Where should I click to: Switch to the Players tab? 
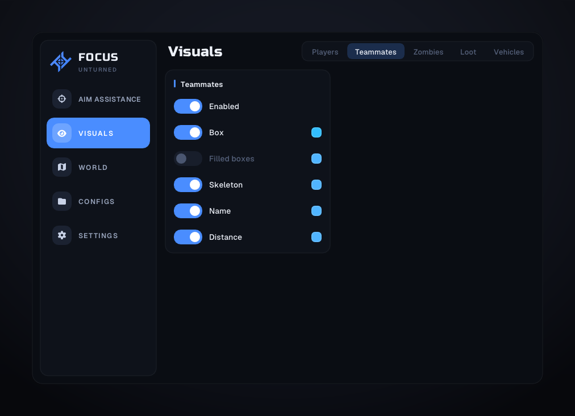pyautogui.click(x=325, y=52)
